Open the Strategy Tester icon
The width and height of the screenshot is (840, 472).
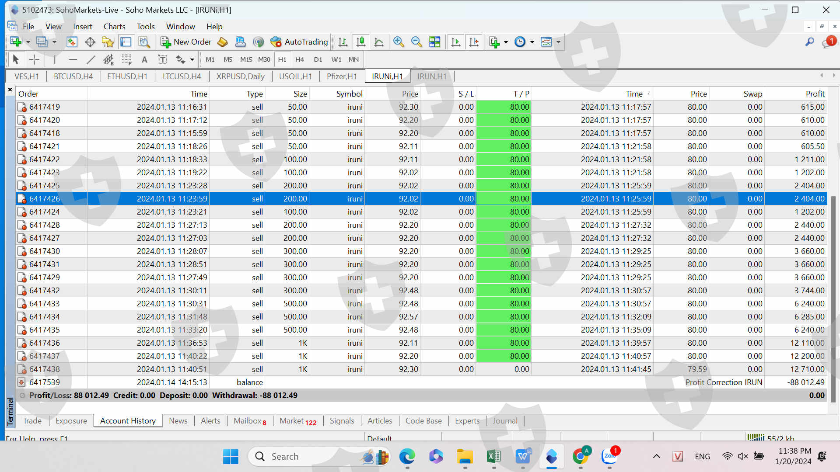[144, 42]
